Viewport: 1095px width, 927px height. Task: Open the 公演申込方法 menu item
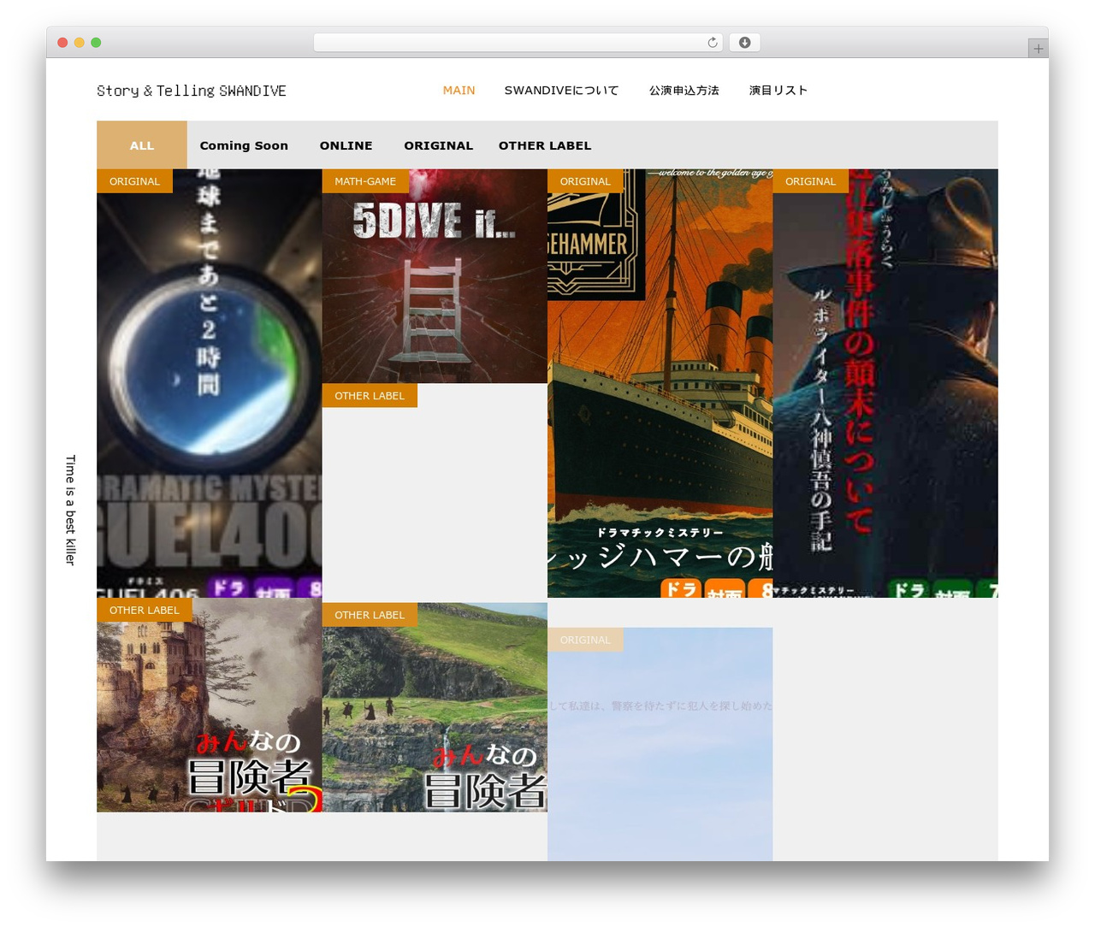[x=684, y=90]
